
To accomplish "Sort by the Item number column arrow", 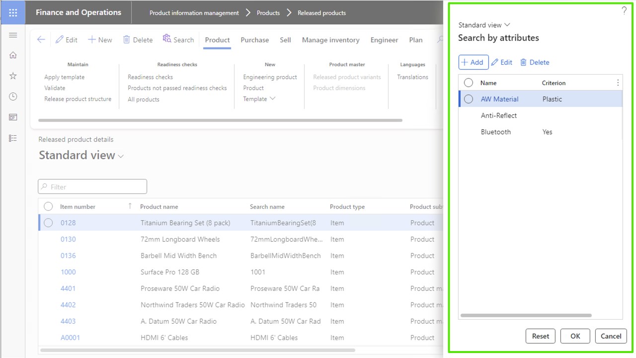I will click(130, 206).
